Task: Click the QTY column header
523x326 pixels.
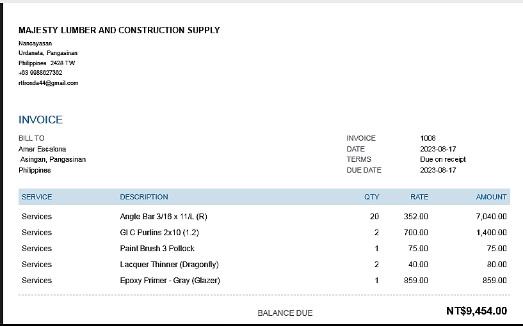Action: click(372, 197)
